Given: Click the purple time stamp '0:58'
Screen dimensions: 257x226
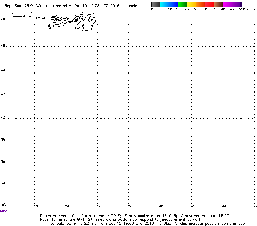Looking at the screenshot, I should tap(3, 211).
